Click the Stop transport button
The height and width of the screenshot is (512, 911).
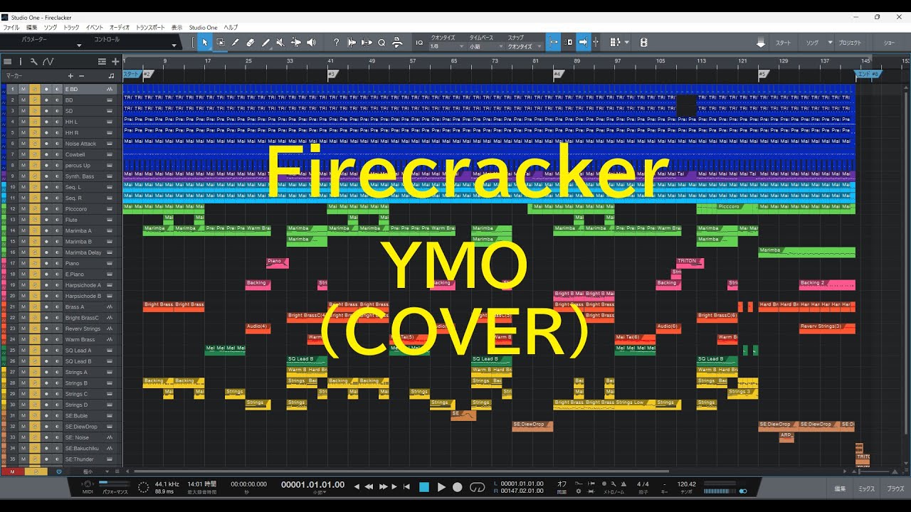click(x=424, y=487)
